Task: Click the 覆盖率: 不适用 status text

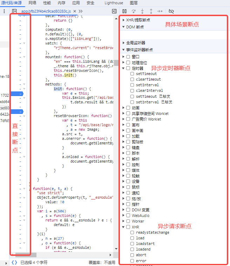Action: 102,262
